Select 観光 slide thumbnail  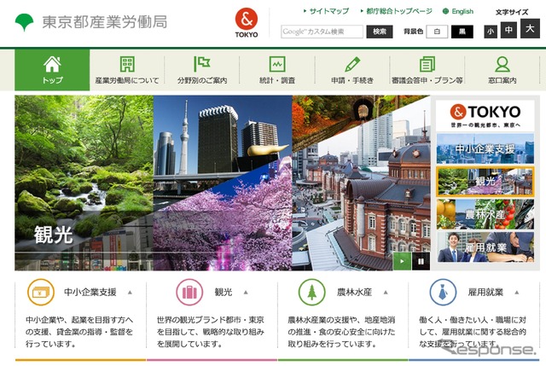(485, 182)
